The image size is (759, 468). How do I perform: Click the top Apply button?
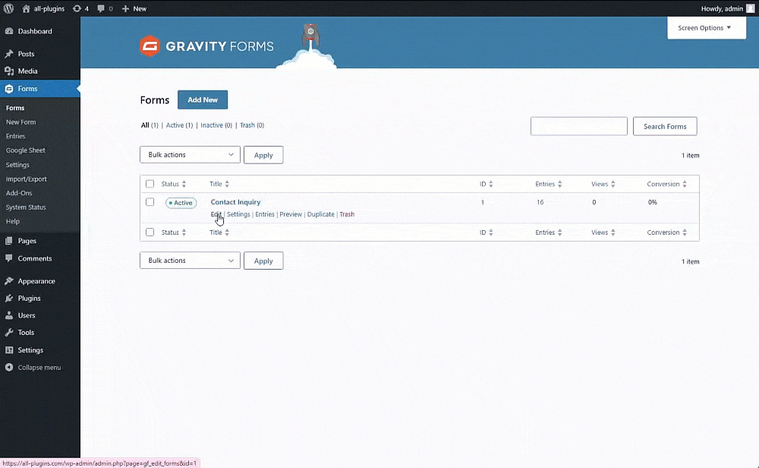point(263,155)
